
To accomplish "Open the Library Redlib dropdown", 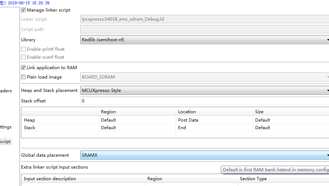I will 204,40.
